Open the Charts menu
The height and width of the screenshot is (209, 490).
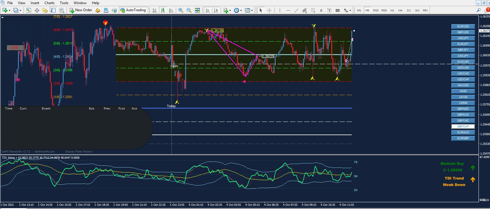point(49,3)
